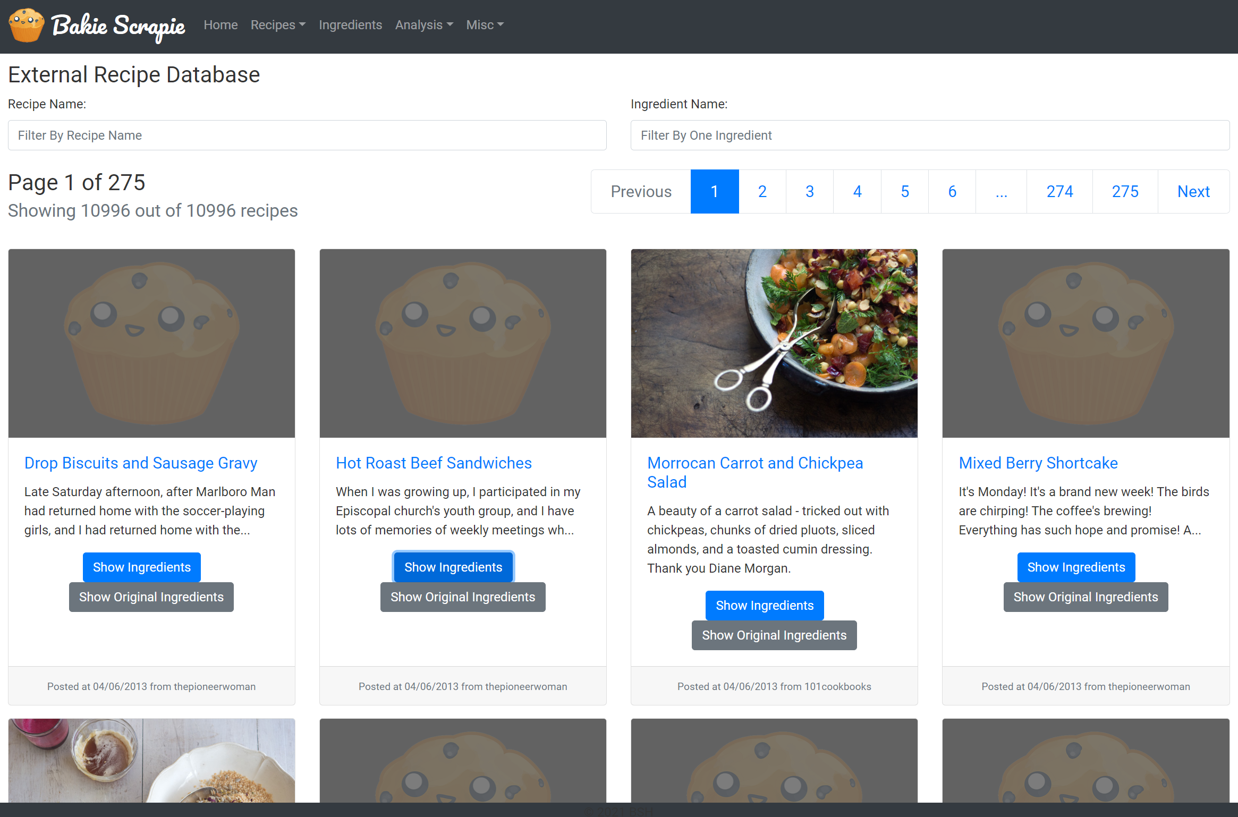Viewport: 1238px width, 817px height.
Task: Show Ingredients for Hot Roast Beef Sandwiches
Action: coord(453,567)
